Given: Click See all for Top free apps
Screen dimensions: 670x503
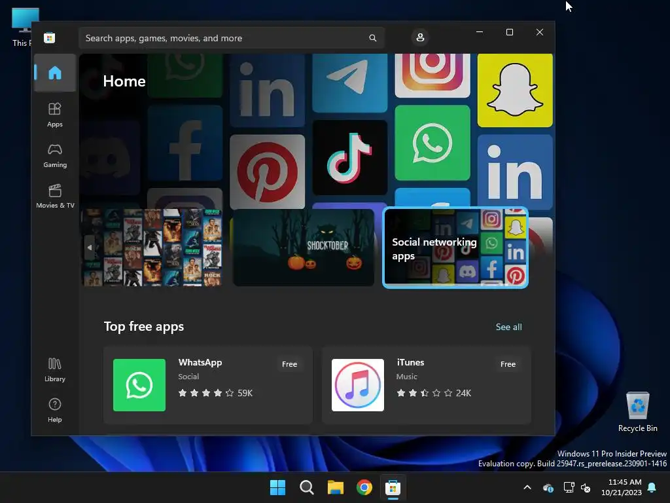Looking at the screenshot, I should (508, 327).
